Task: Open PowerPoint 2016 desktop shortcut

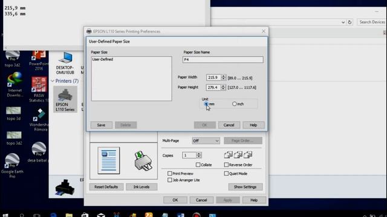Action: click(39, 60)
